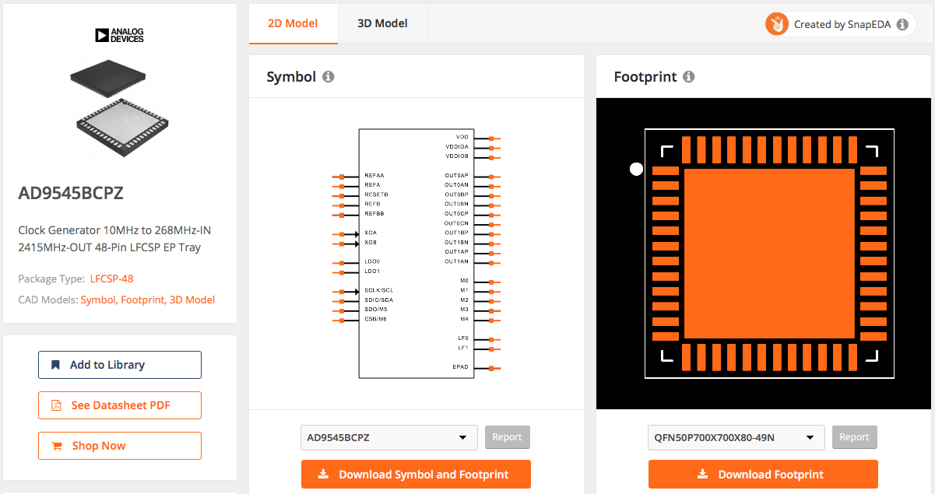Click the cart icon in Shop Now
The height and width of the screenshot is (494, 935).
pyautogui.click(x=56, y=446)
